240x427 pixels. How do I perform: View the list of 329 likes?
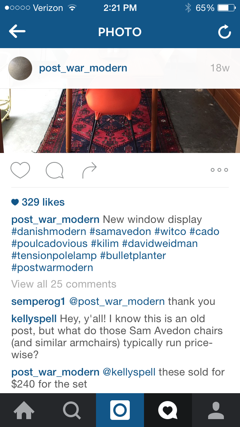[x=38, y=202]
